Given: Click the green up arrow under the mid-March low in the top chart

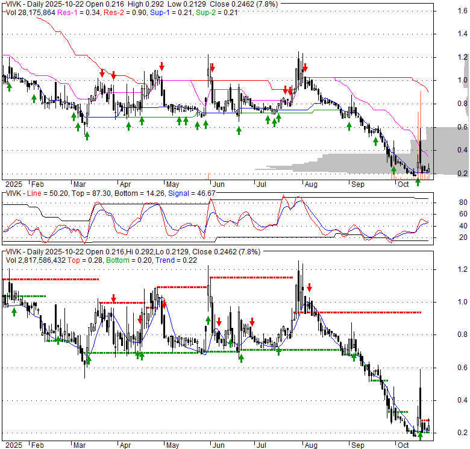Looking at the screenshot, I should pyautogui.click(x=86, y=136).
